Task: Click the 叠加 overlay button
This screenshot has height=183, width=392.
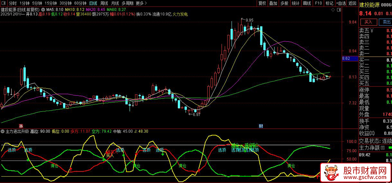Action: [273, 3]
